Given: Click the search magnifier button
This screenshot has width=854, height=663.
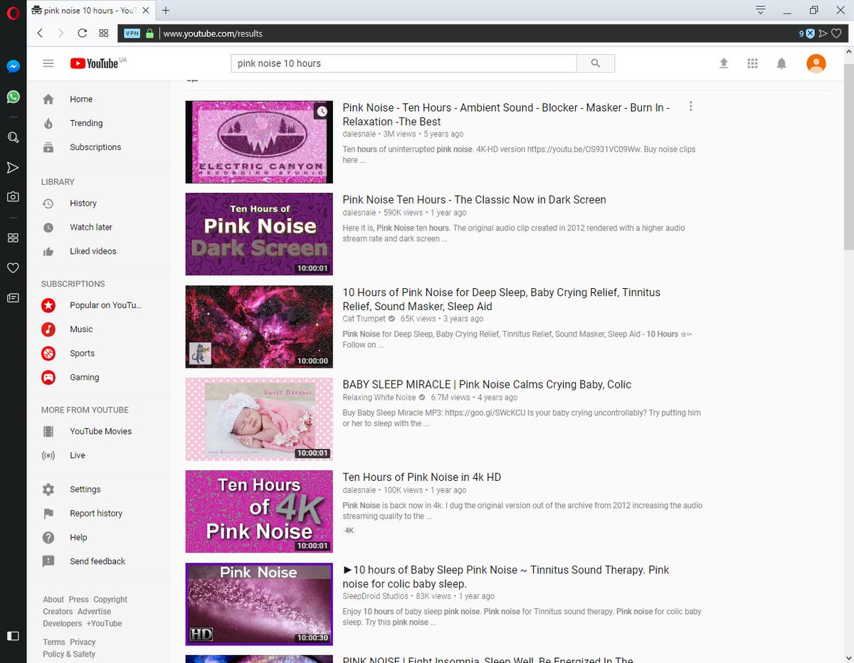Looking at the screenshot, I should click(x=596, y=63).
